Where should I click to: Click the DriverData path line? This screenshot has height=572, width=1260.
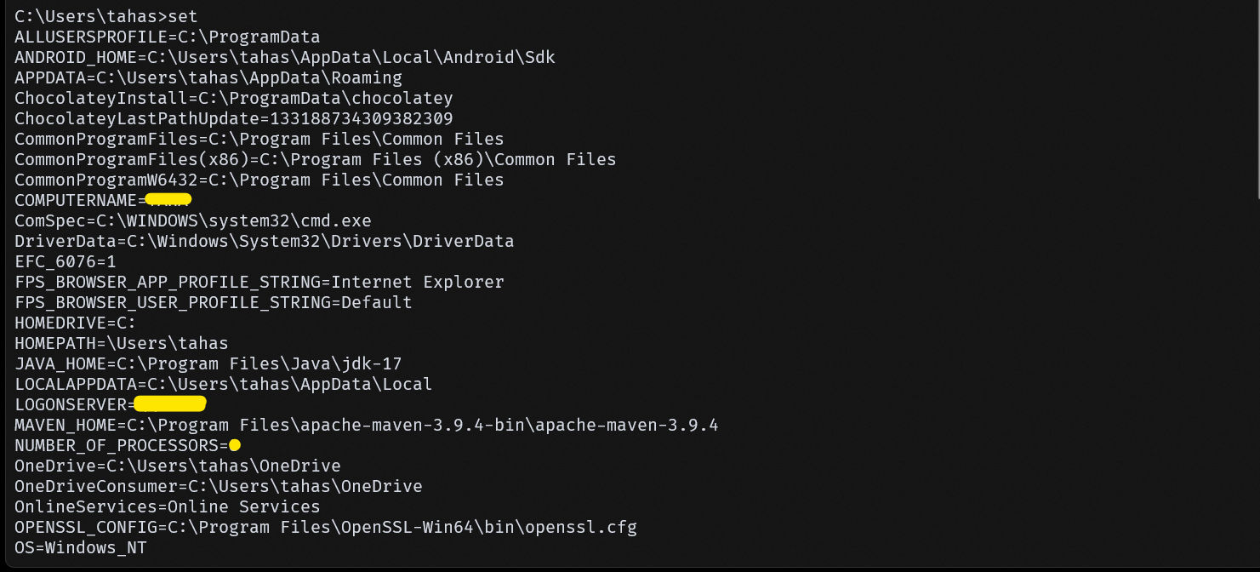coord(264,241)
